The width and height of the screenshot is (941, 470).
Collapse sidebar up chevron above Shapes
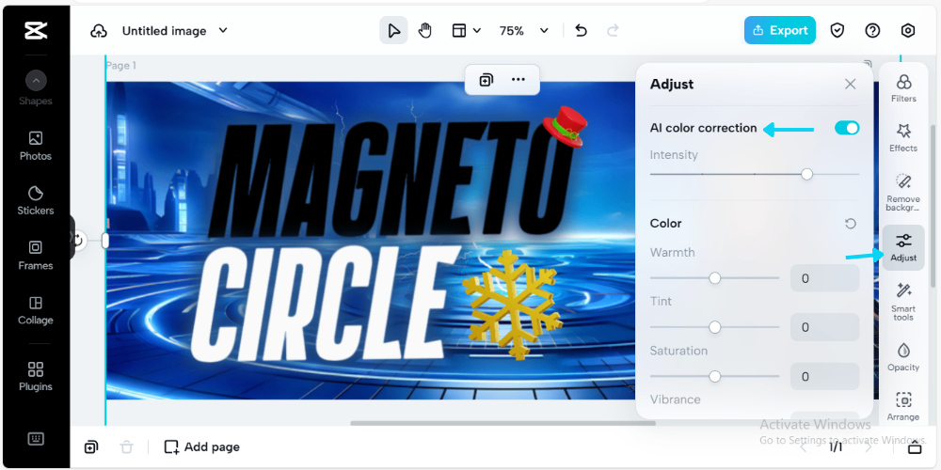(x=36, y=80)
